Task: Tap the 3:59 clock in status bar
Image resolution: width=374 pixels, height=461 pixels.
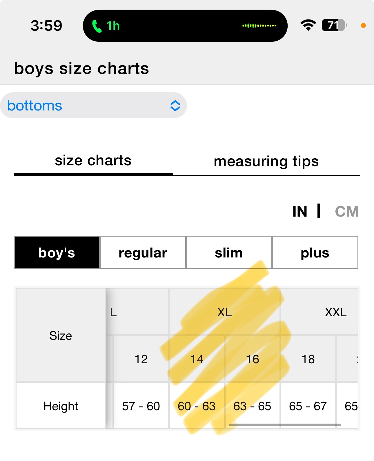Action: tap(46, 26)
